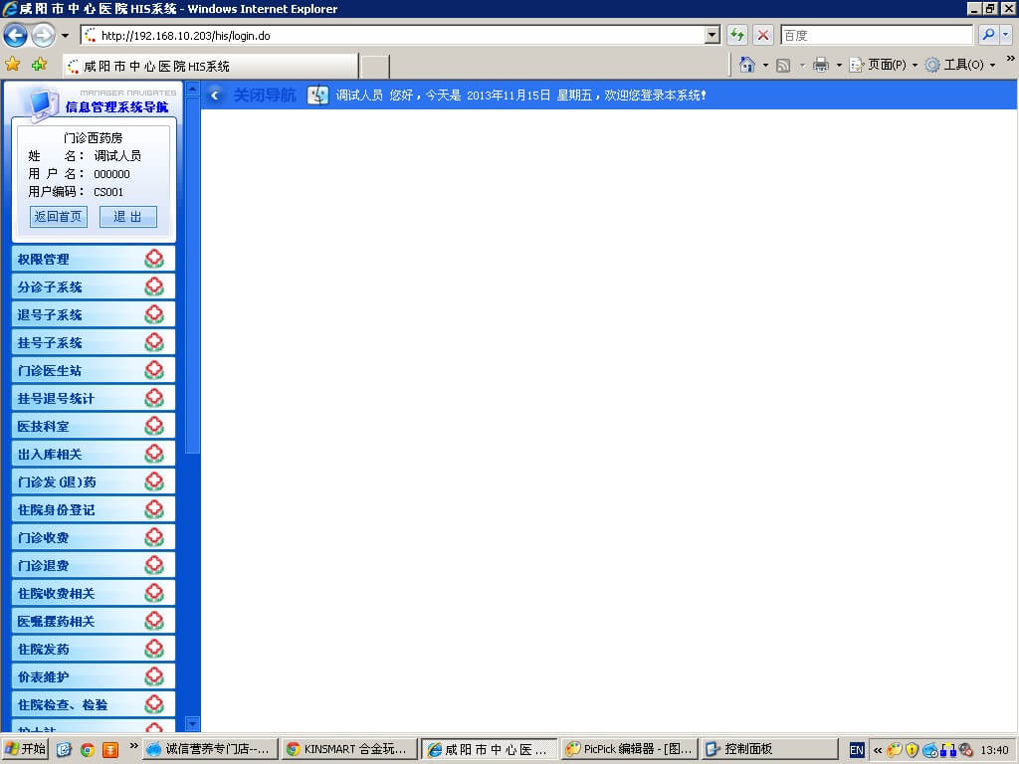The width and height of the screenshot is (1019, 764).
Task: Expand the 权限管理 navigation section
Action: 94,259
